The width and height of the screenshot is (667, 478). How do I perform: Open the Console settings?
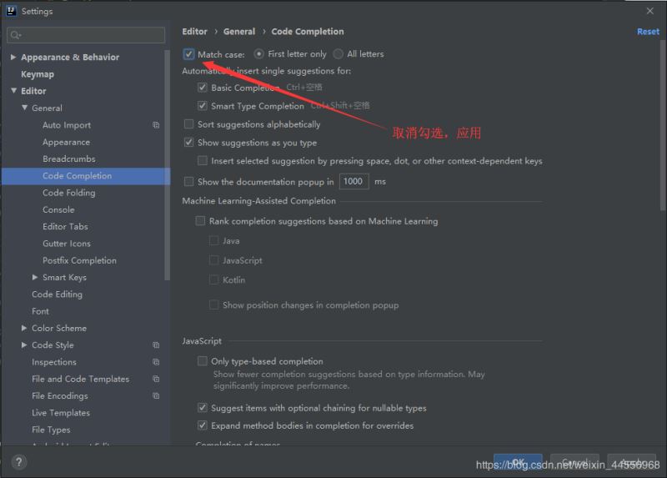pos(58,210)
